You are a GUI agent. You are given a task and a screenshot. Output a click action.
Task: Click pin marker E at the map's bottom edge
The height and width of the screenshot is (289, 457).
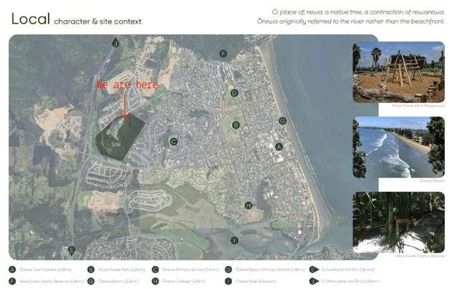[71, 250]
